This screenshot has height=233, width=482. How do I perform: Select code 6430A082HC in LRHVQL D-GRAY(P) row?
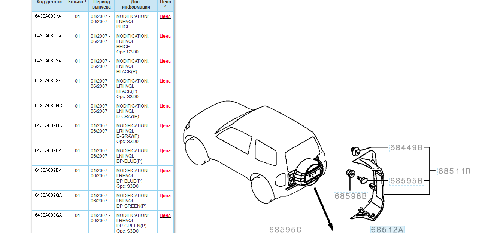(x=49, y=126)
